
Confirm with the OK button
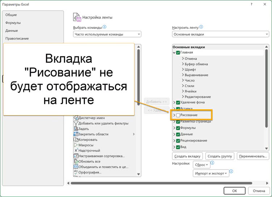(234, 191)
